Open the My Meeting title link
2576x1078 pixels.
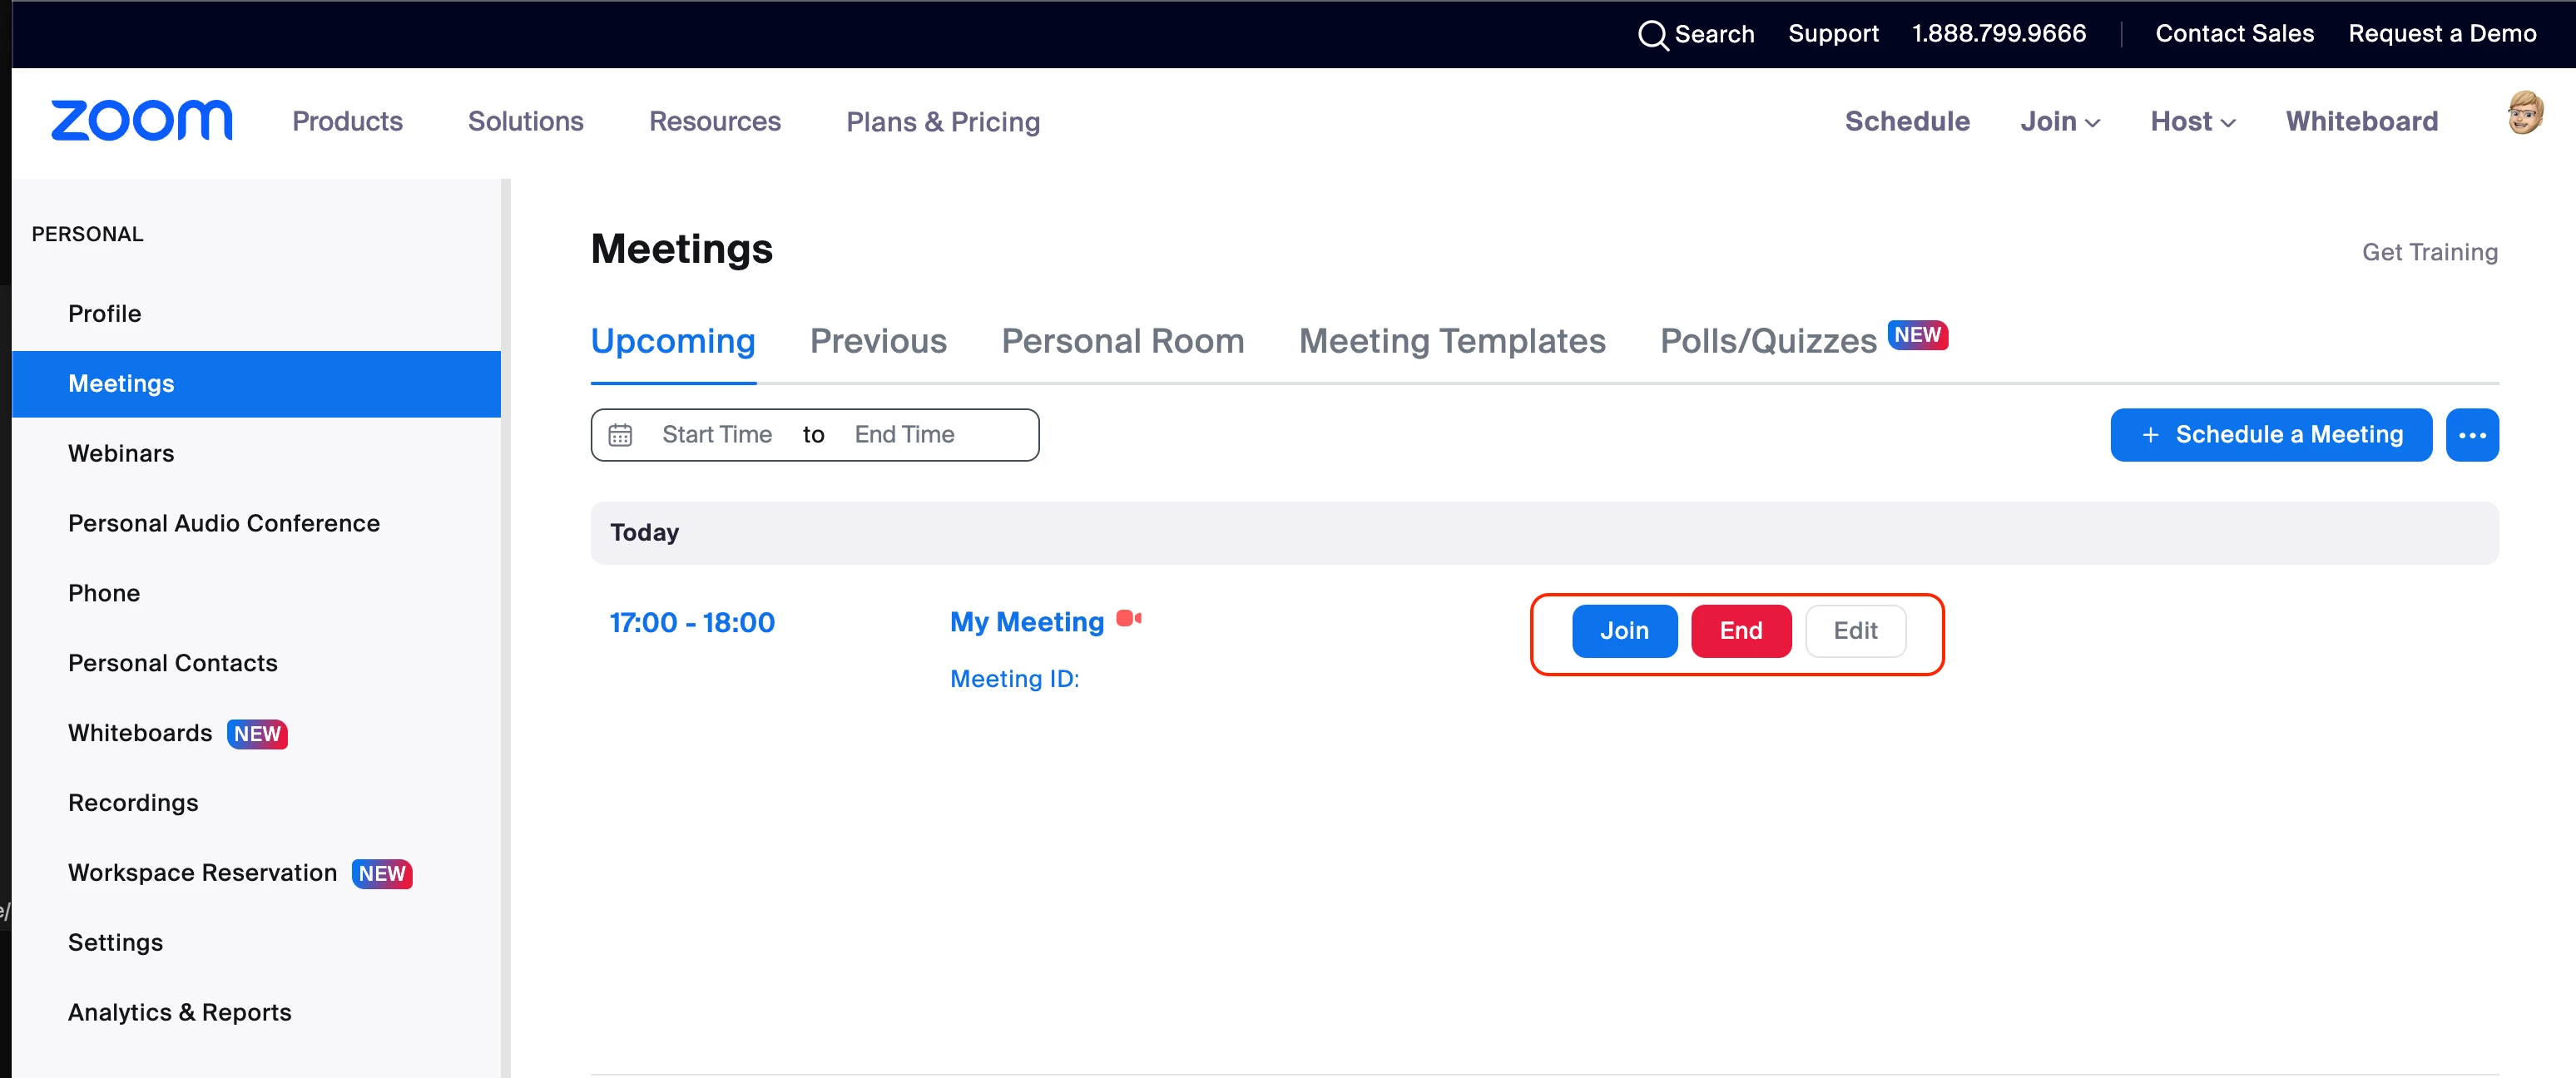1026,622
